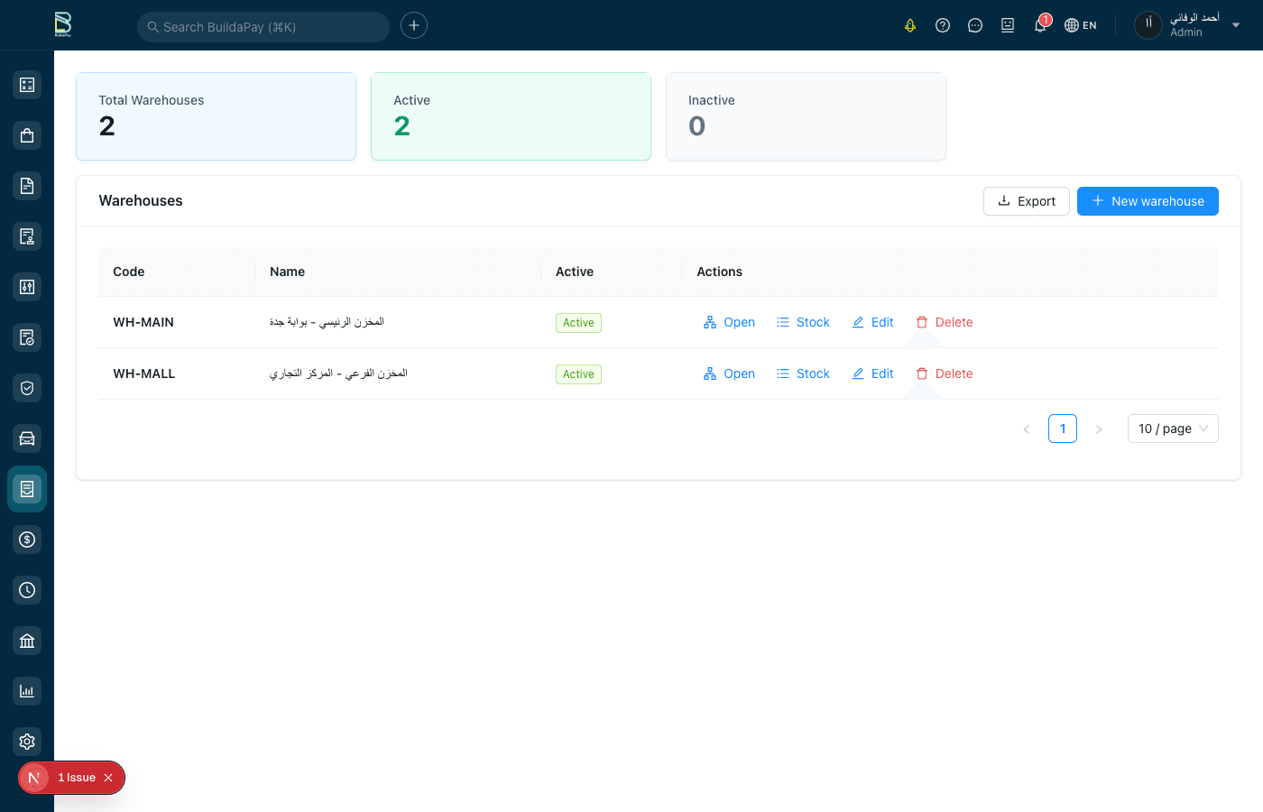Click the bar chart reports sidebar icon
The image size is (1263, 812).
click(x=27, y=691)
